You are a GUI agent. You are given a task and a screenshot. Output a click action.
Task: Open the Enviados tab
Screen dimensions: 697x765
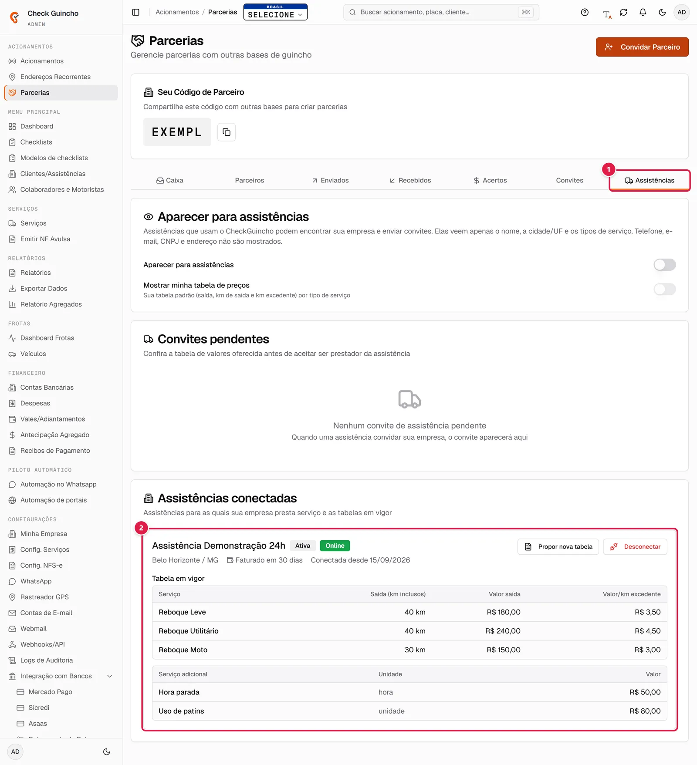(330, 180)
